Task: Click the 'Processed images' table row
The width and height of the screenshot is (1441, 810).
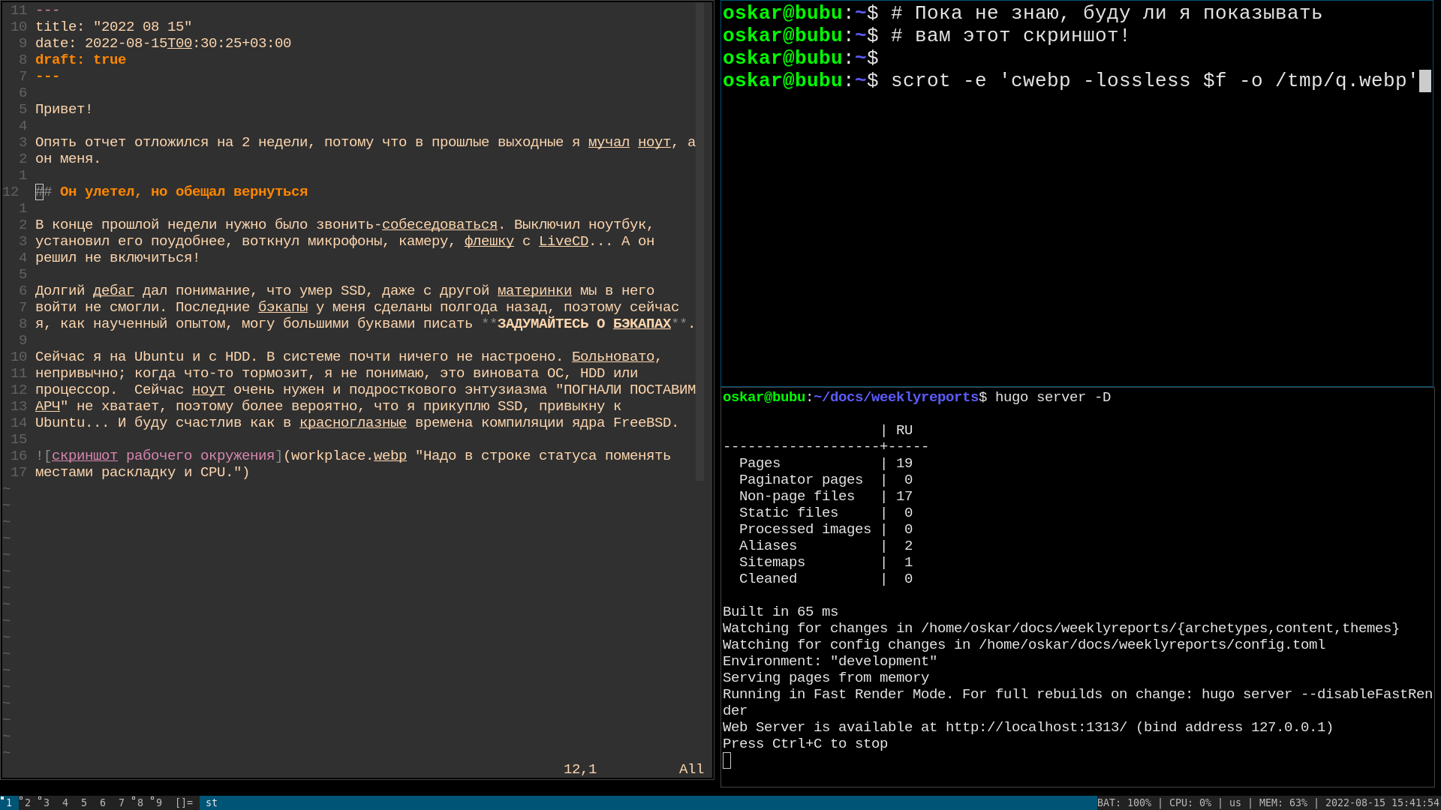Action: click(826, 529)
